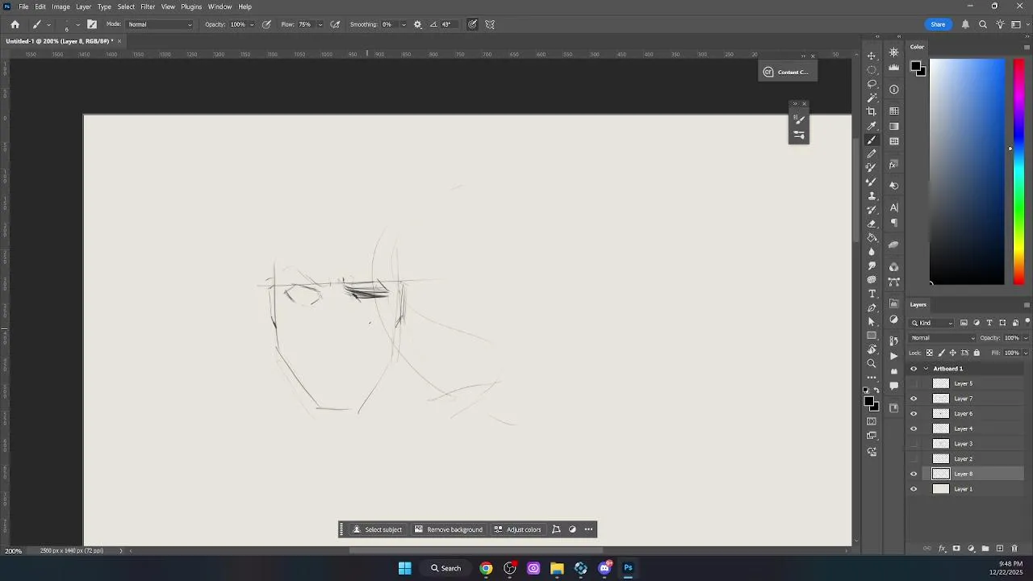This screenshot has height=581, width=1033.
Task: Hide Layer 6 with its eye icon
Action: 914,414
